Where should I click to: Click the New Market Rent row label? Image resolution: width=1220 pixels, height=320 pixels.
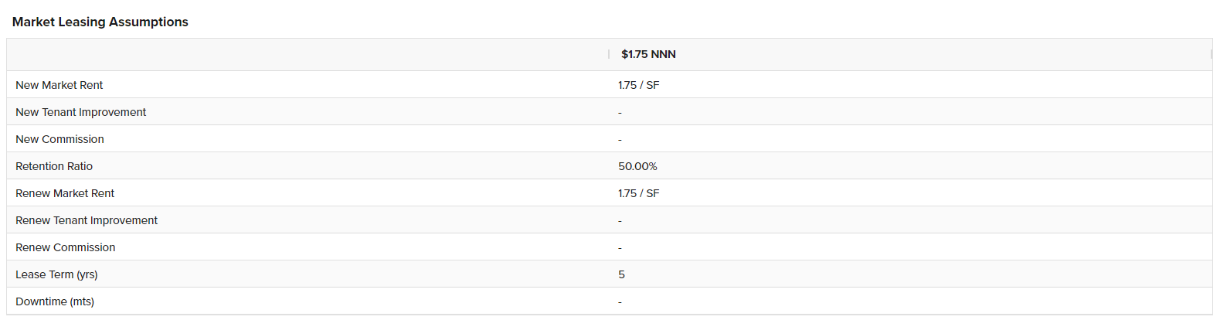coord(59,85)
